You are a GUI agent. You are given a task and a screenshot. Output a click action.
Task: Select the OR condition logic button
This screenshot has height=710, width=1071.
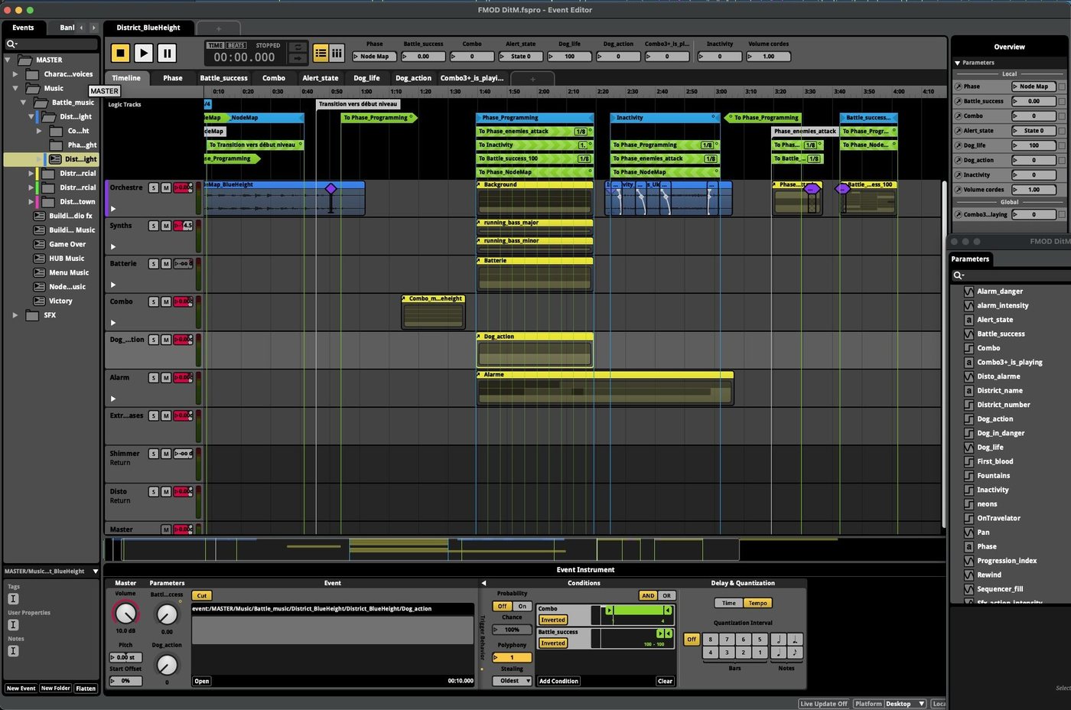[x=666, y=595]
